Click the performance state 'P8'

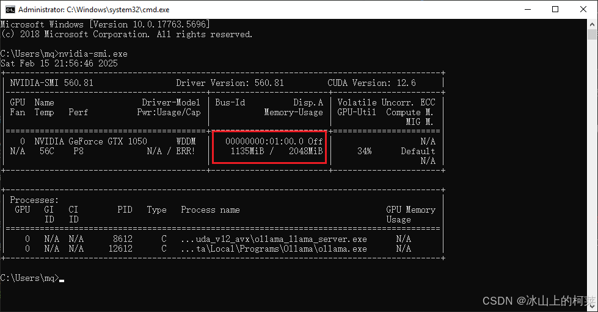pyautogui.click(x=79, y=151)
